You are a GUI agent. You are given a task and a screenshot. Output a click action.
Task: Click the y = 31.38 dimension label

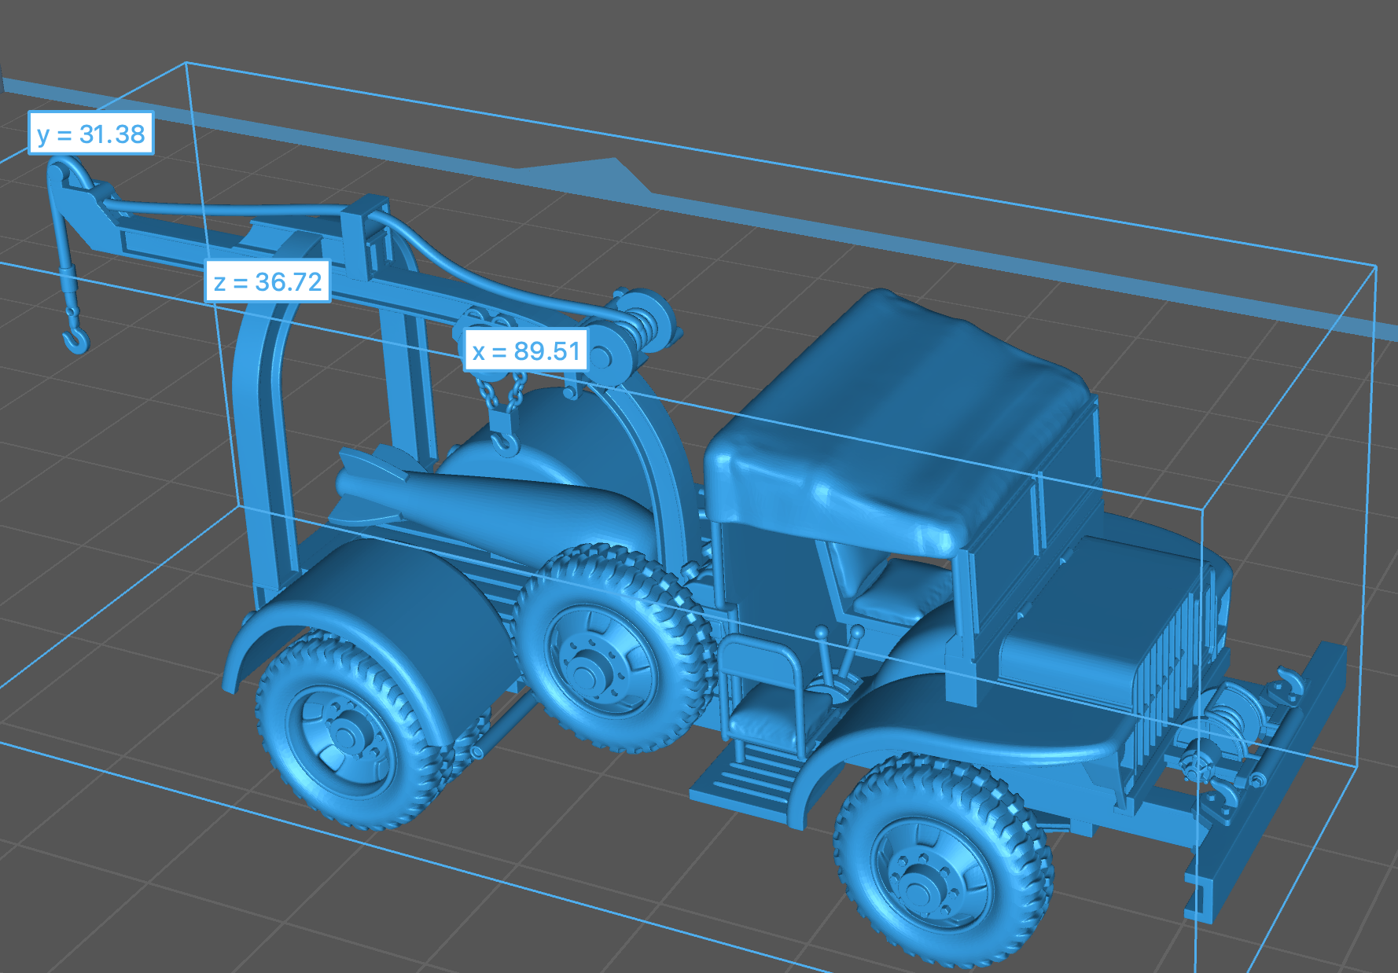click(91, 134)
